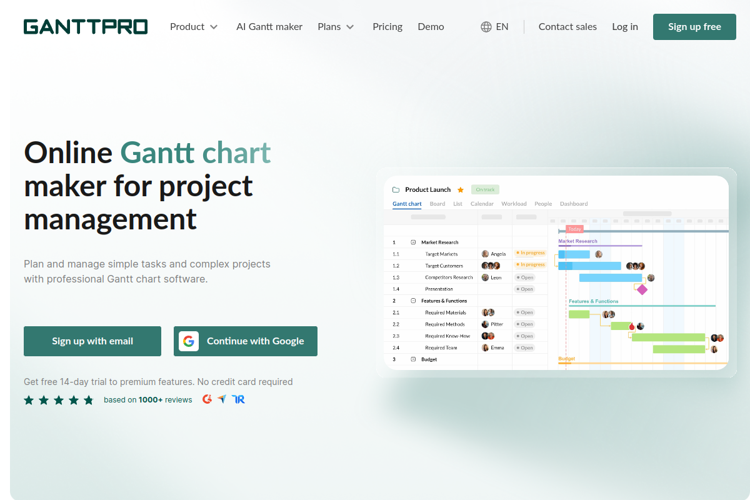Click the avatar pair for Required Materials
This screenshot has width=750, height=500.
[488, 312]
